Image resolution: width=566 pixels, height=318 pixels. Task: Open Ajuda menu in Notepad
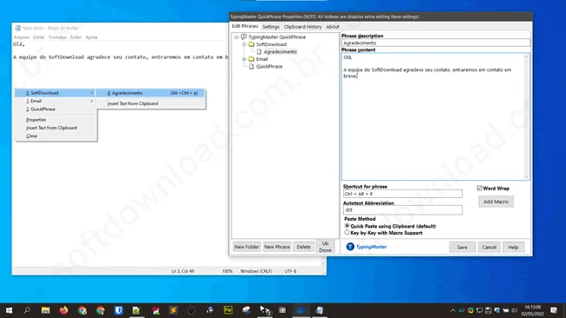click(x=91, y=37)
